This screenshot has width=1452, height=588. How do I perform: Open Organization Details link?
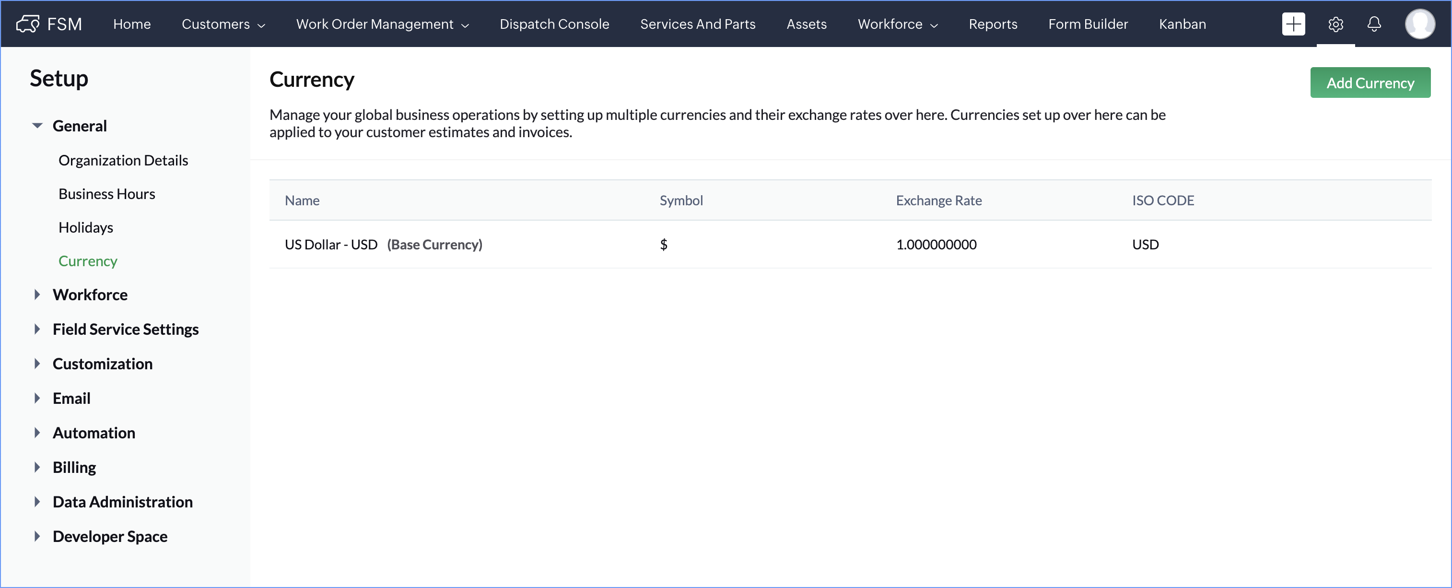[123, 161]
